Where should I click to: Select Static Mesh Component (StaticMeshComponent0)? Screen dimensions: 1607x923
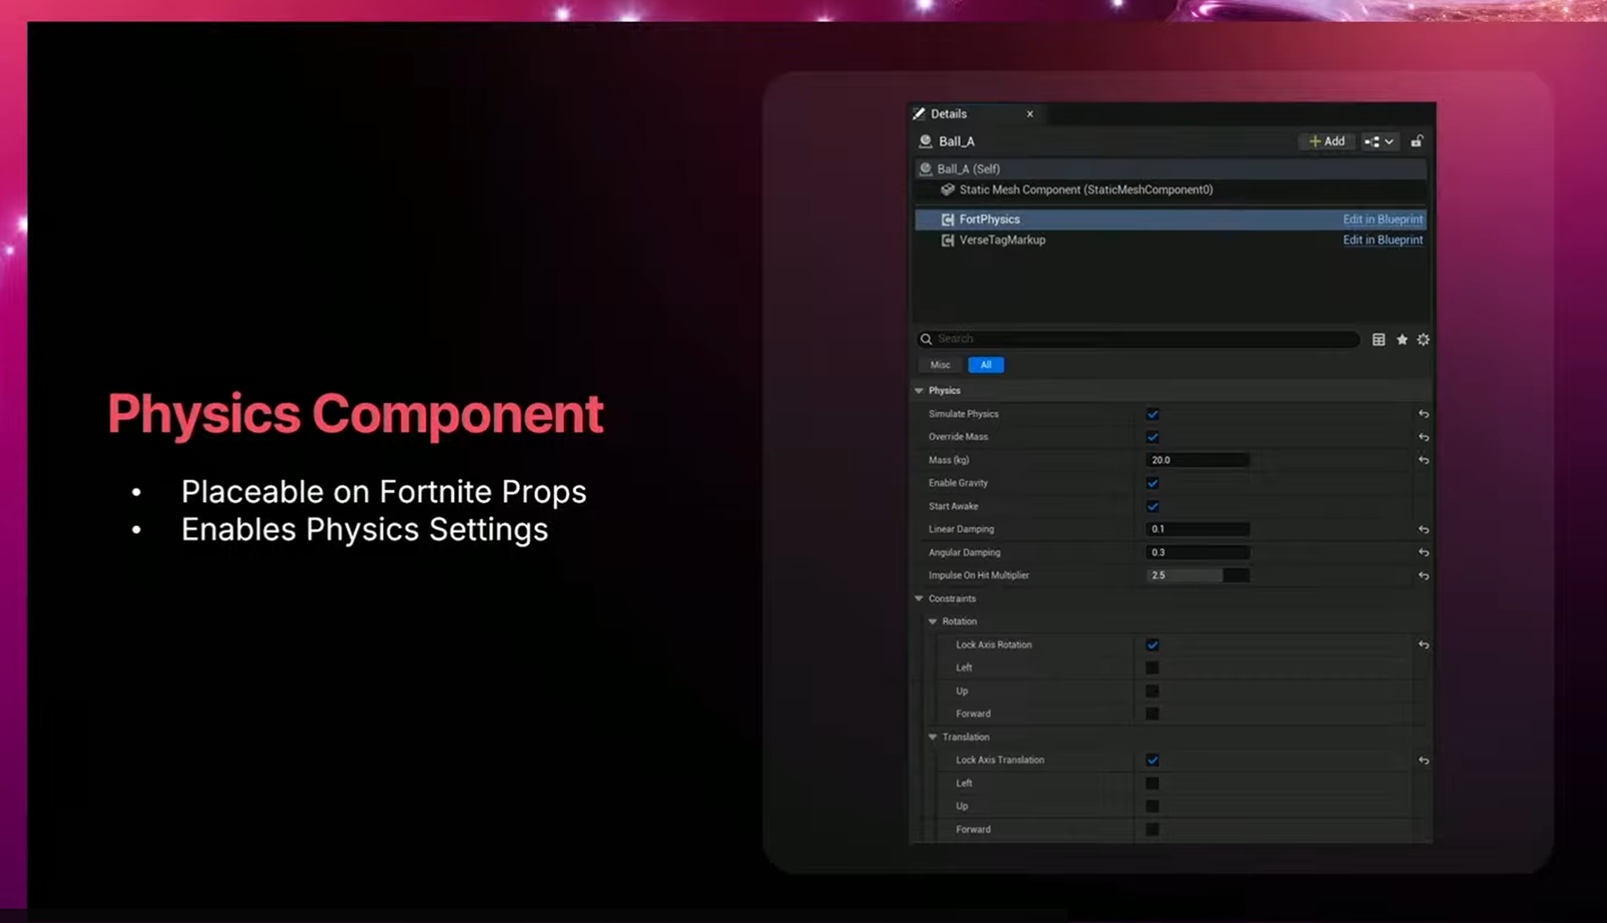click(x=1170, y=190)
